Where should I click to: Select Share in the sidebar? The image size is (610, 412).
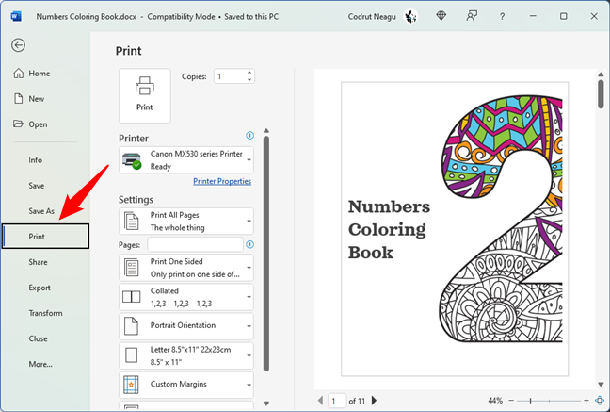[x=38, y=262]
